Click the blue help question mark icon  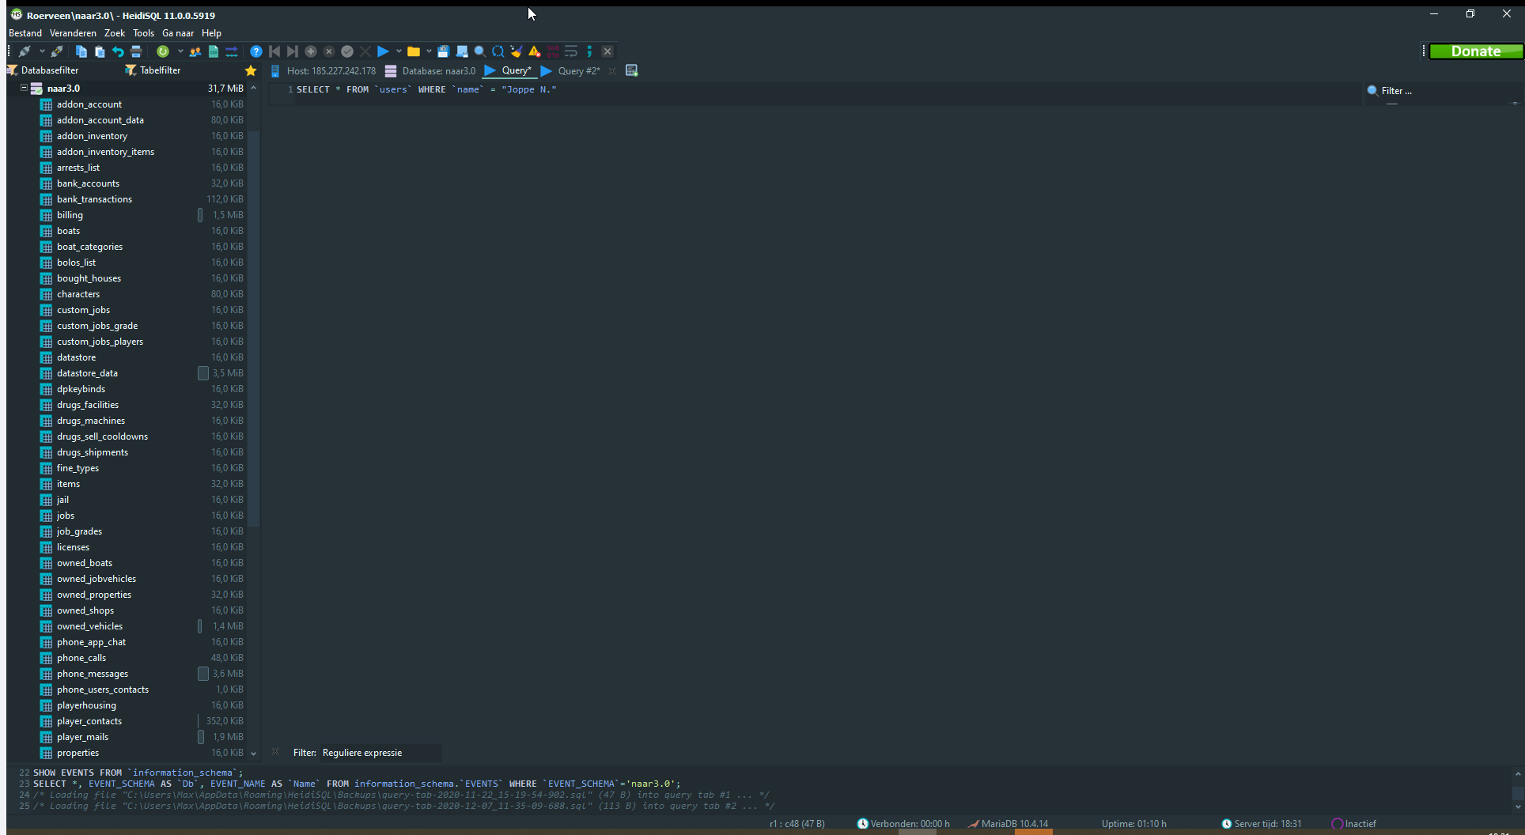click(255, 51)
